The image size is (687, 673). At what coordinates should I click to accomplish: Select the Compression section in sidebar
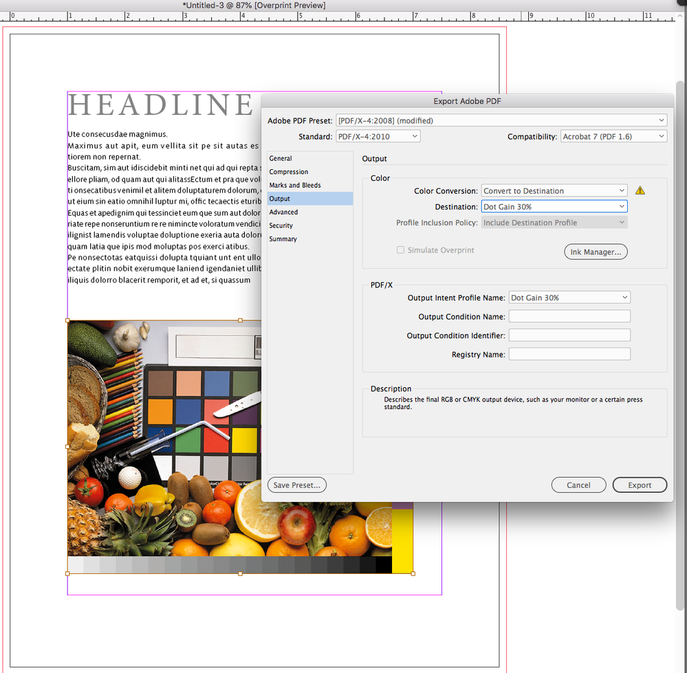(309, 172)
